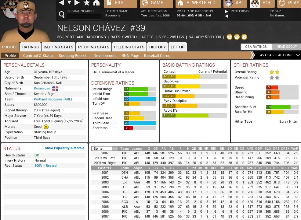
Task: Click the forward navigation arrow
Action: pyautogui.click(x=77, y=3)
